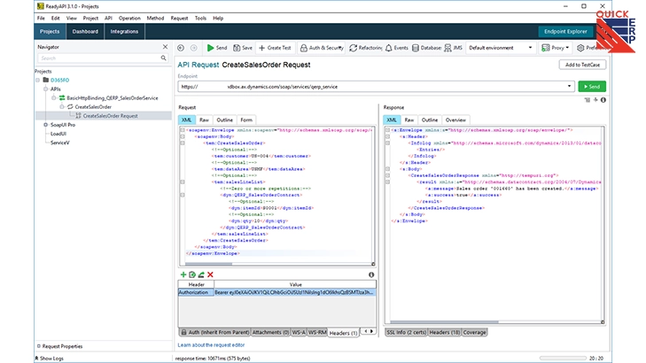Click the navigate forward arrow icon
This screenshot has width=646, height=363.
(194, 48)
